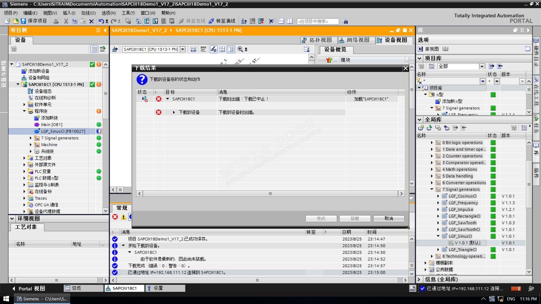The height and width of the screenshot is (304, 541).
Task: Click the delete X icon in main toolbar
Action: pyautogui.click(x=92, y=21)
